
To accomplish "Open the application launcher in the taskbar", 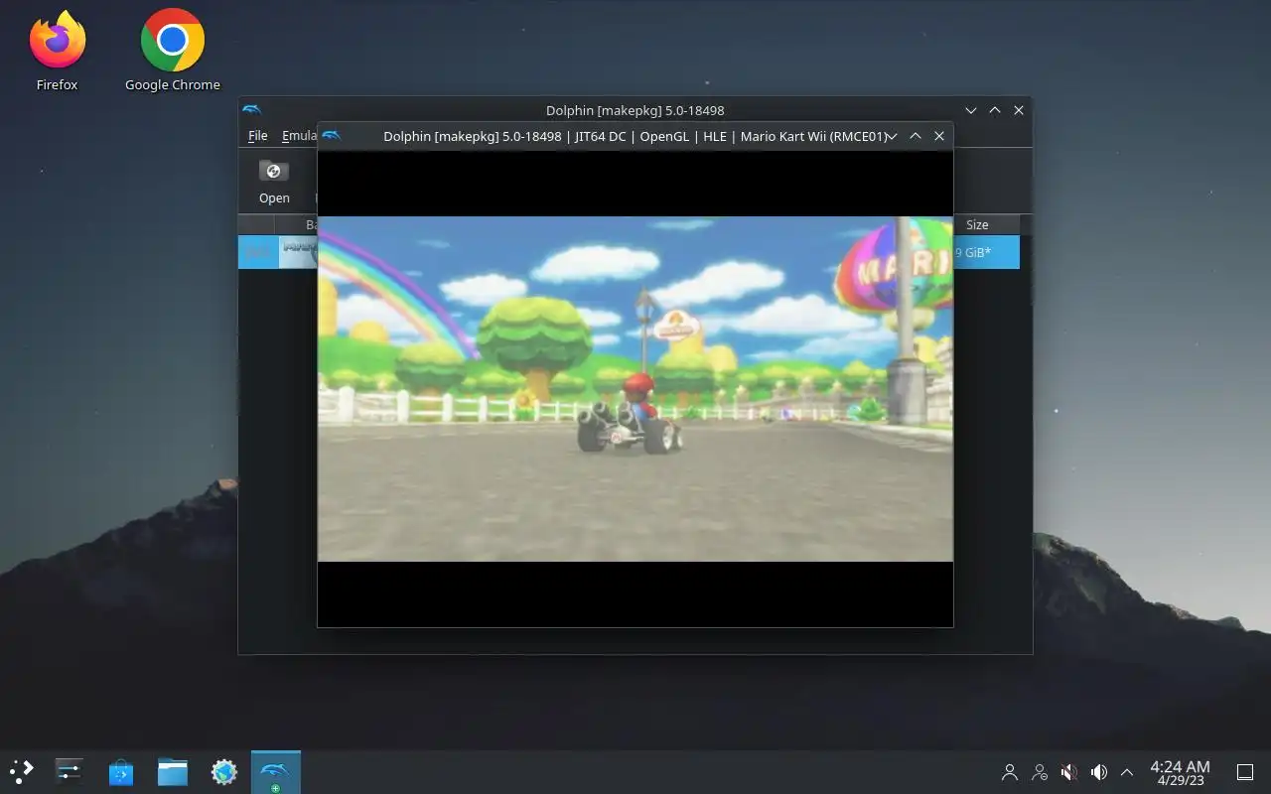I will 21,771.
